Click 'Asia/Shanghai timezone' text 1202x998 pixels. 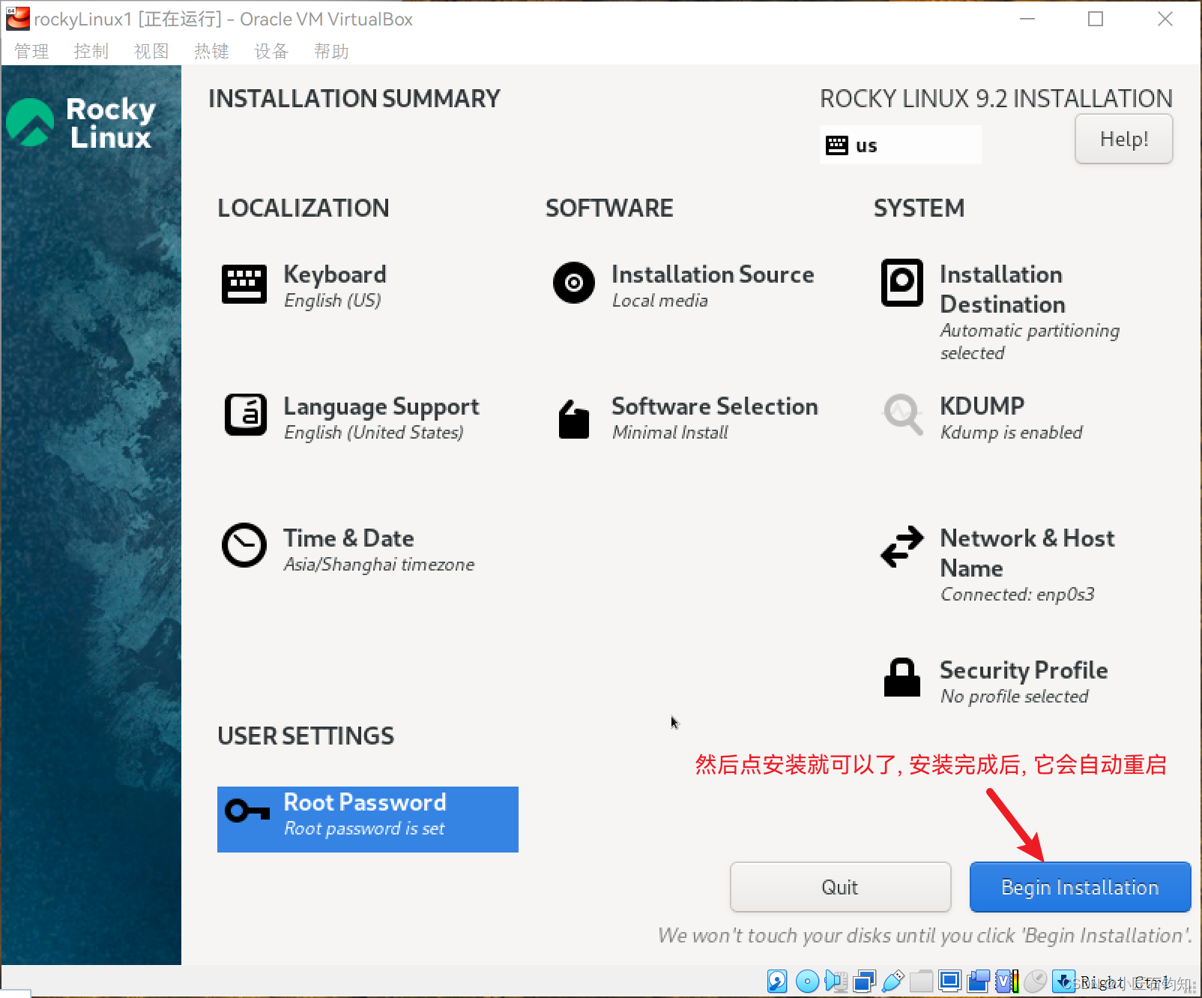tap(379, 564)
